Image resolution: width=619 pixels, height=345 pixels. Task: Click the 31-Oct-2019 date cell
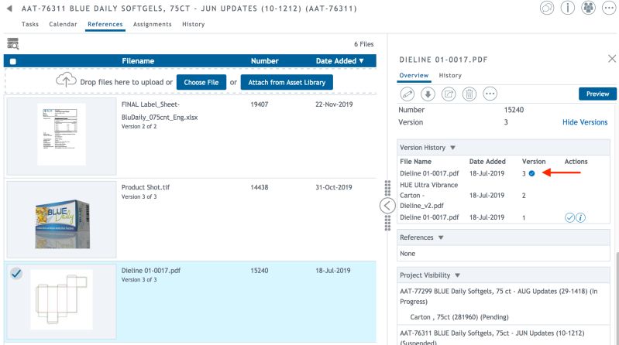click(x=334, y=187)
